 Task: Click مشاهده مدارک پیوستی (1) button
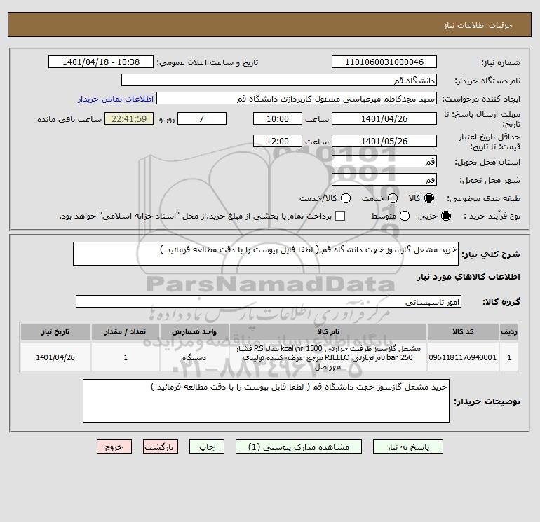tap(299, 446)
